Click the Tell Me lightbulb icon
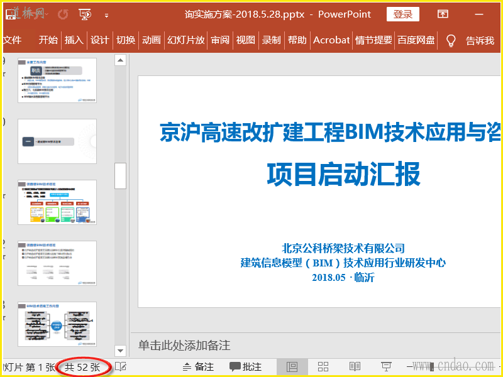 (450, 40)
